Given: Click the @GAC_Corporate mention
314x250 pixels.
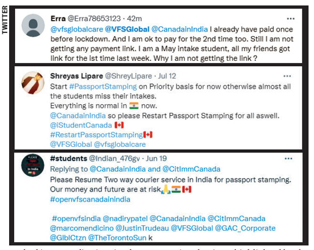Looking at the screenshot, I should click(245, 228).
